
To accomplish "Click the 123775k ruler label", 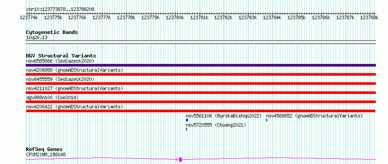I will coord(53,17).
